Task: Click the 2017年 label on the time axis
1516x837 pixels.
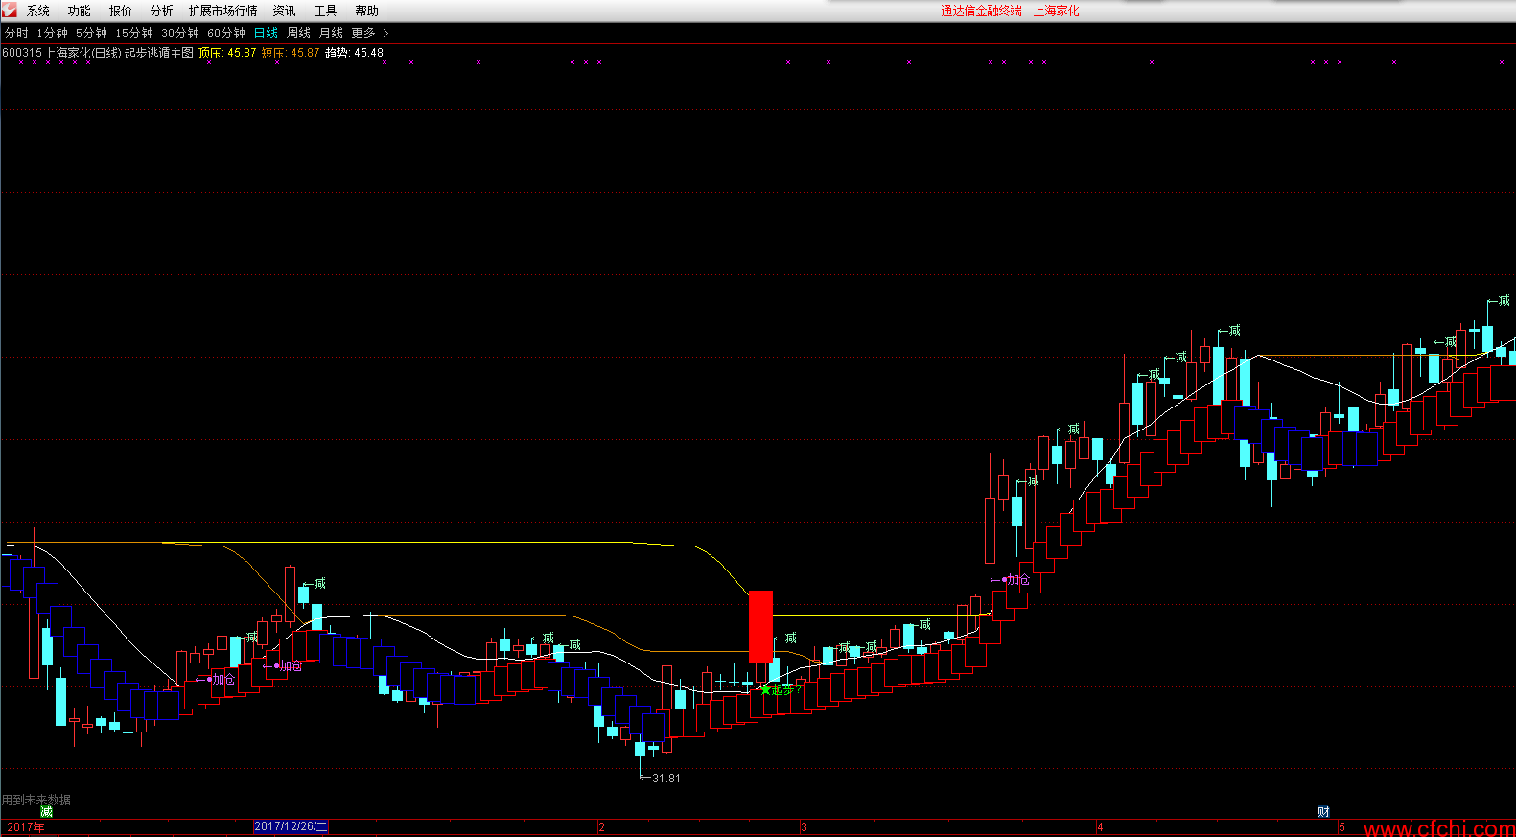Action: 26,827
